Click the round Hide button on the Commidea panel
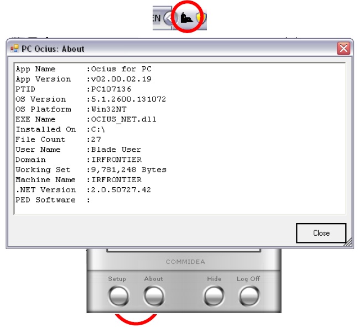359x328 pixels. tap(214, 296)
